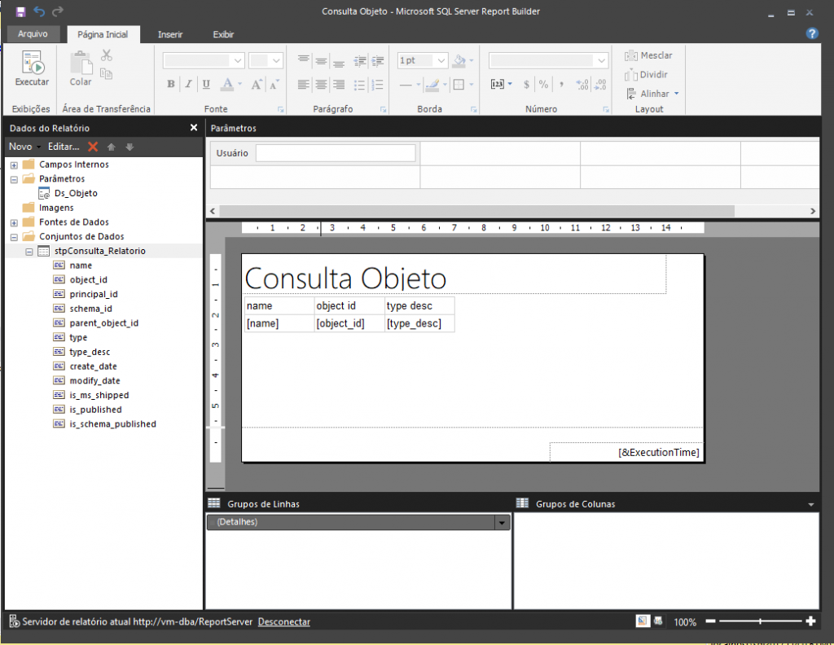The image size is (834, 645).
Task: Open the font family dropdown
Action: click(x=238, y=60)
